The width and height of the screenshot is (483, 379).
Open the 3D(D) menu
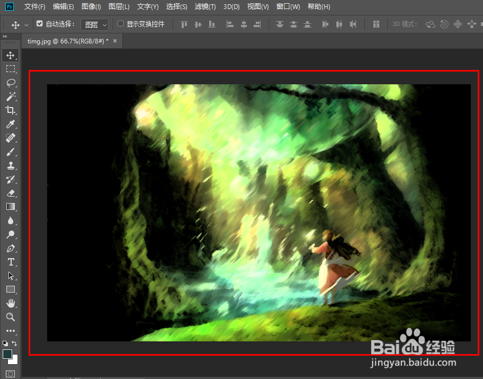[x=231, y=6]
